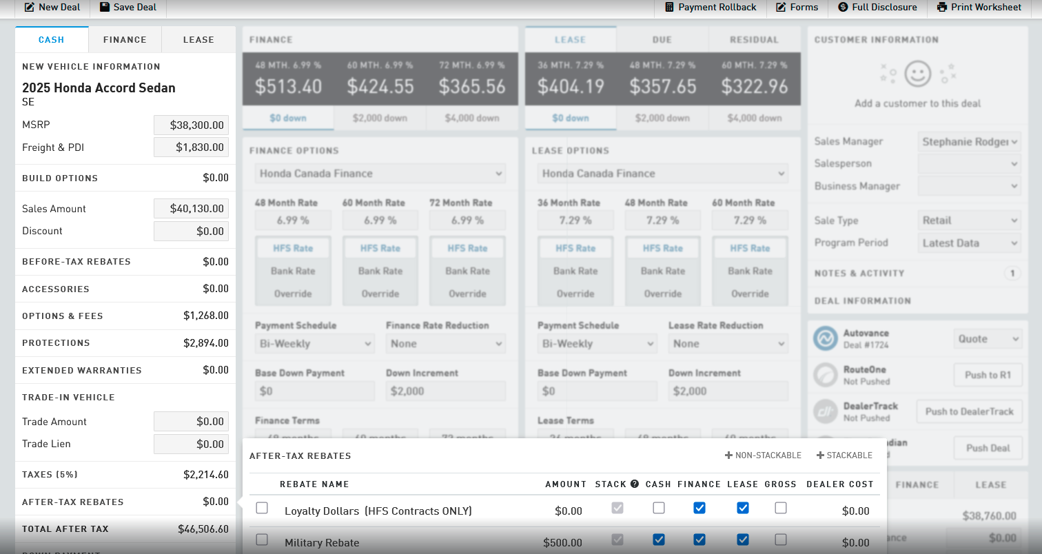Open the Business Manager dropdown
This screenshot has width=1042, height=554.
[970, 186]
